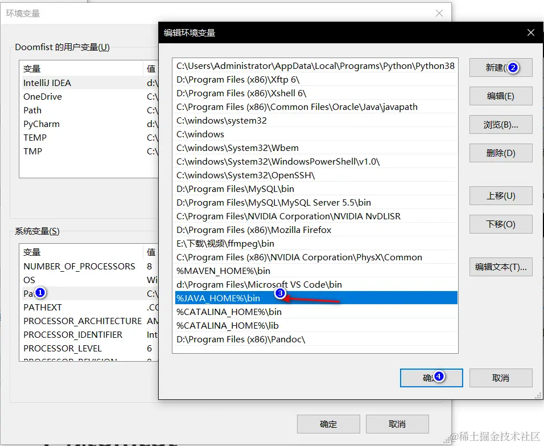Select the C:\windows\system32 entry
The width and height of the screenshot is (544, 446).
tap(315, 121)
